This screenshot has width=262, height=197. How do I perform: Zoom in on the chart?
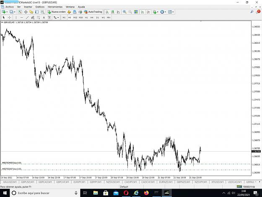pos(125,12)
